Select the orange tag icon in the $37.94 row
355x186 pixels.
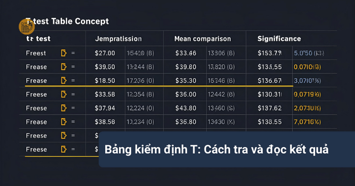click(x=63, y=108)
